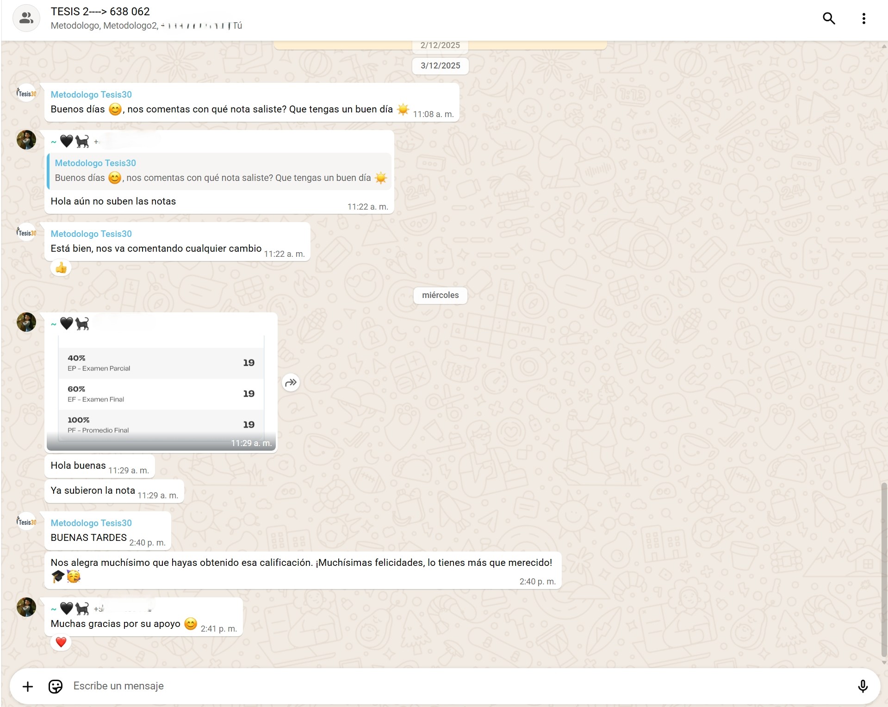Open Tesis30 avatar beside 'BUENAS TARDES' message
The height and width of the screenshot is (707, 888).
[x=26, y=522]
